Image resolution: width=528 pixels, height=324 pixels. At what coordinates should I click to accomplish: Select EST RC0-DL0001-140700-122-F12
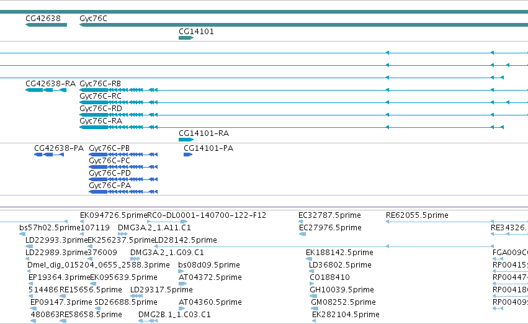(207, 215)
